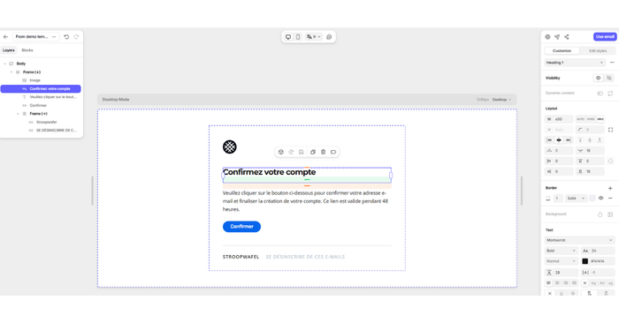
Task: Click the individual corners icon
Action: coord(610,130)
